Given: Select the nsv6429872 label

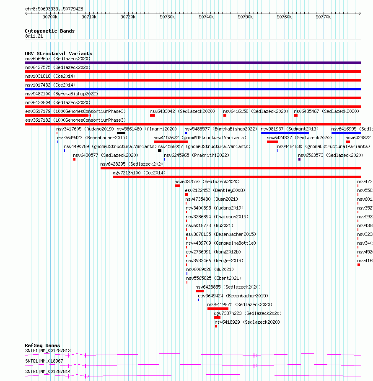Looking at the screenshot, I should pos(358,138).
